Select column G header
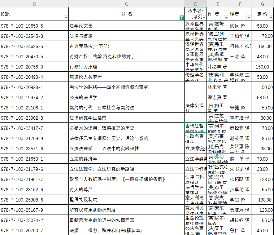Image resolution: width=274 pixels, height=235 pixels. 263,4
